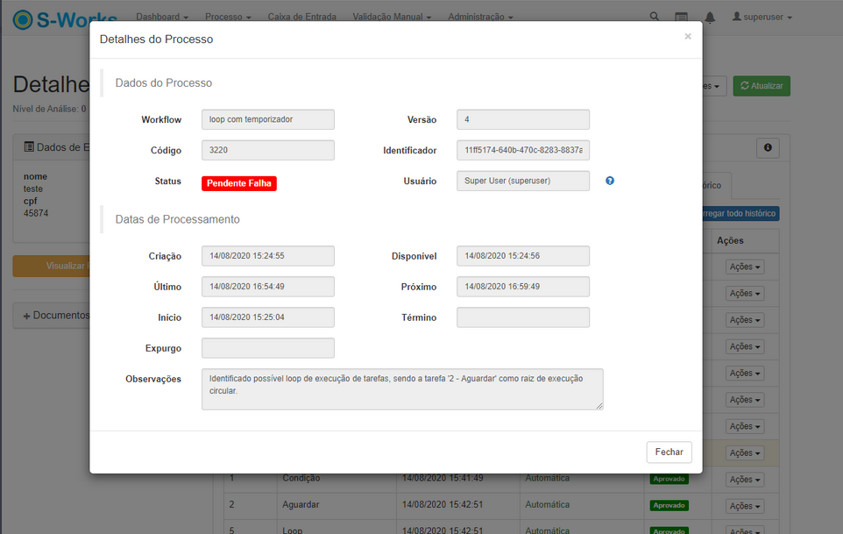Viewport: 843px width, 534px height.
Task: Click the Observações text area
Action: coord(402,389)
